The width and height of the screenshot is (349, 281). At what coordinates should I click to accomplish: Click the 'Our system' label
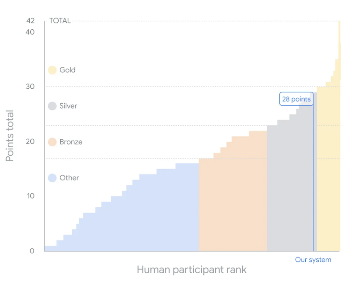pos(313,260)
